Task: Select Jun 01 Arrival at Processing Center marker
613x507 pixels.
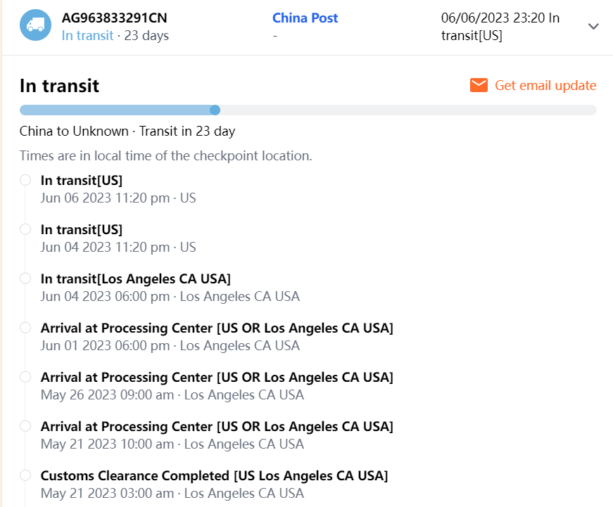Action: coord(25,328)
